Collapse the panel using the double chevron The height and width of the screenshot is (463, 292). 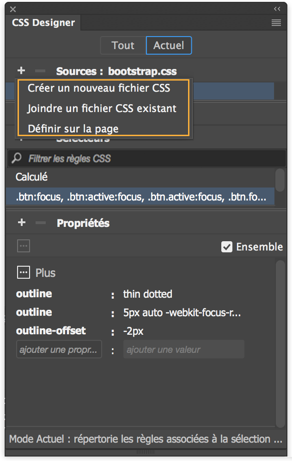coord(277,8)
